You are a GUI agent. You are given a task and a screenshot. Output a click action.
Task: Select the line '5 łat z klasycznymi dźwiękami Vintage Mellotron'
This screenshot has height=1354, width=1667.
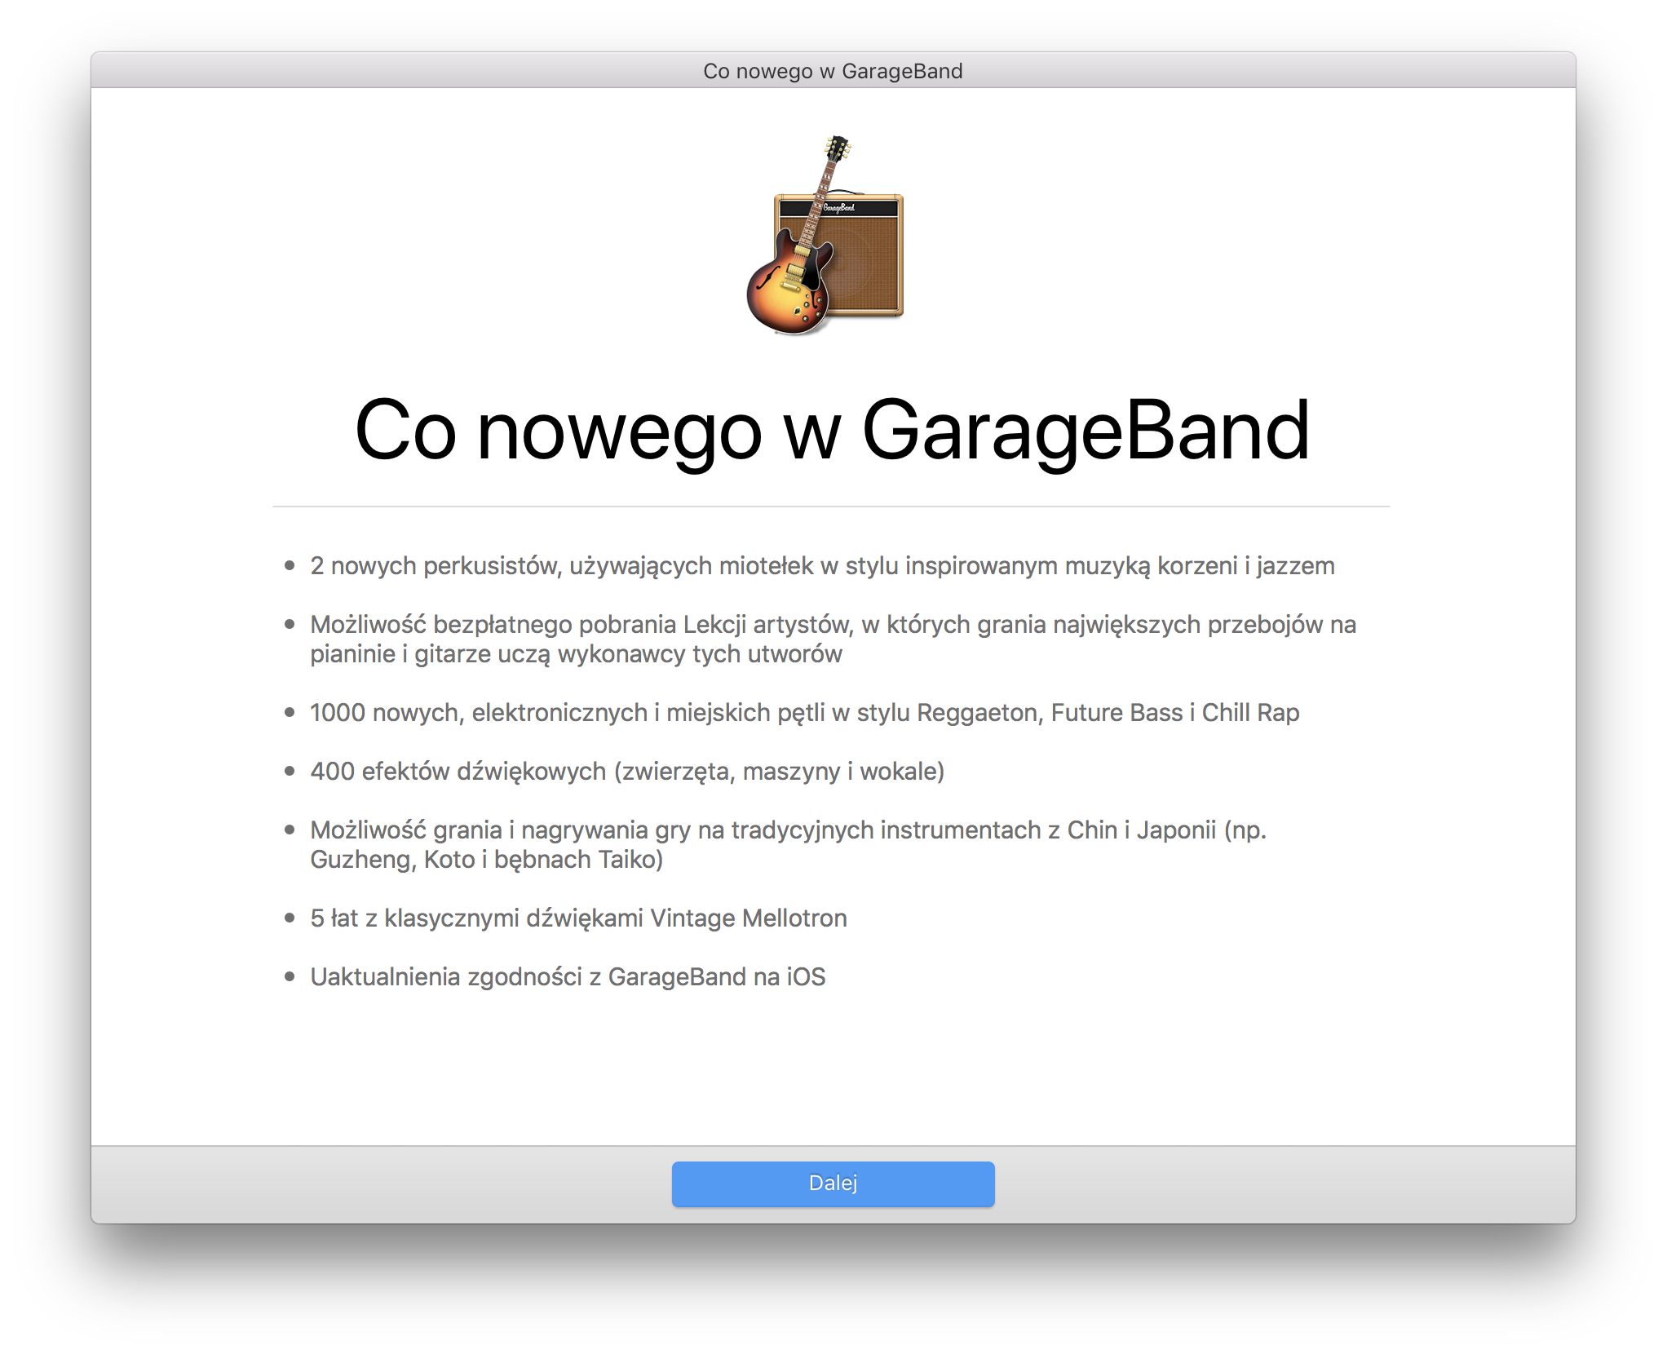click(x=578, y=918)
